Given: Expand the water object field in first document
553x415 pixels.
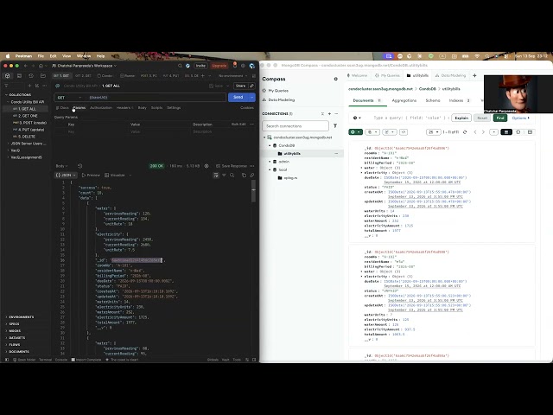Looking at the screenshot, I should [361, 168].
